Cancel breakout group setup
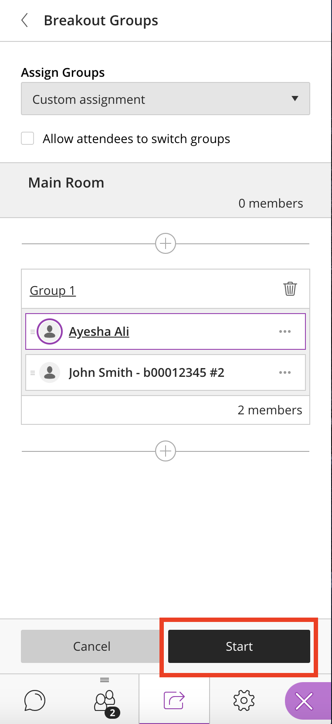The image size is (332, 724). click(91, 646)
